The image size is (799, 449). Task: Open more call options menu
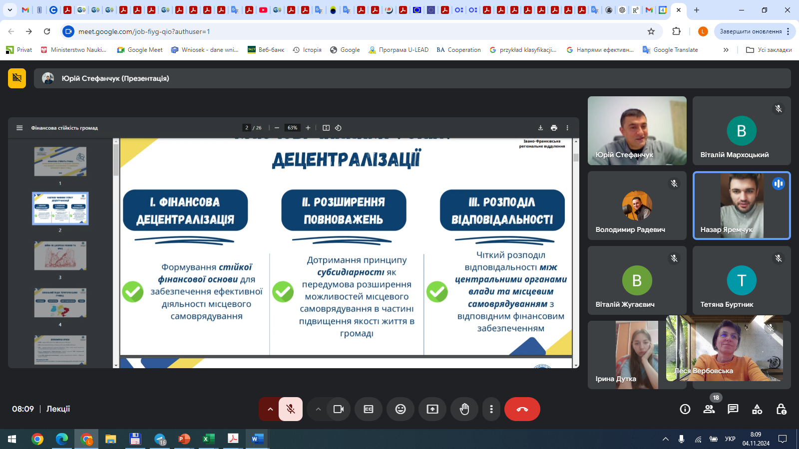[491, 409]
